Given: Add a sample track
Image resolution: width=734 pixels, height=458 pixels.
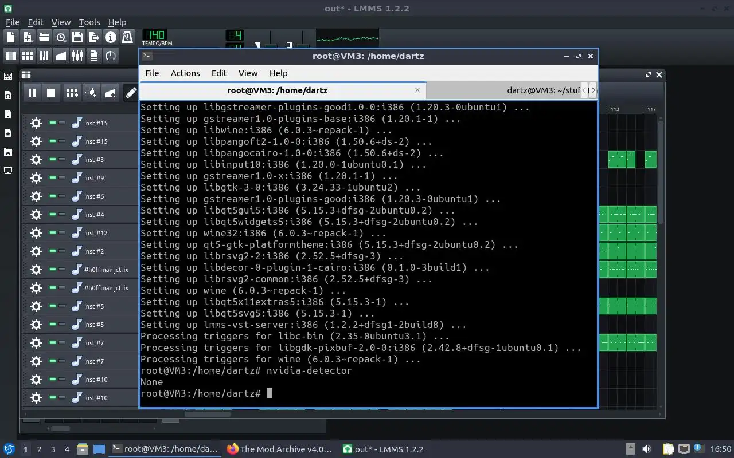Looking at the screenshot, I should pos(91,93).
